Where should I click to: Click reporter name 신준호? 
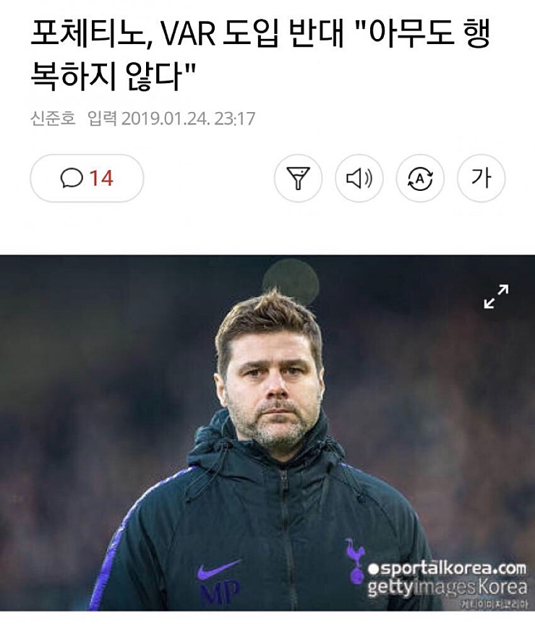tap(53, 118)
